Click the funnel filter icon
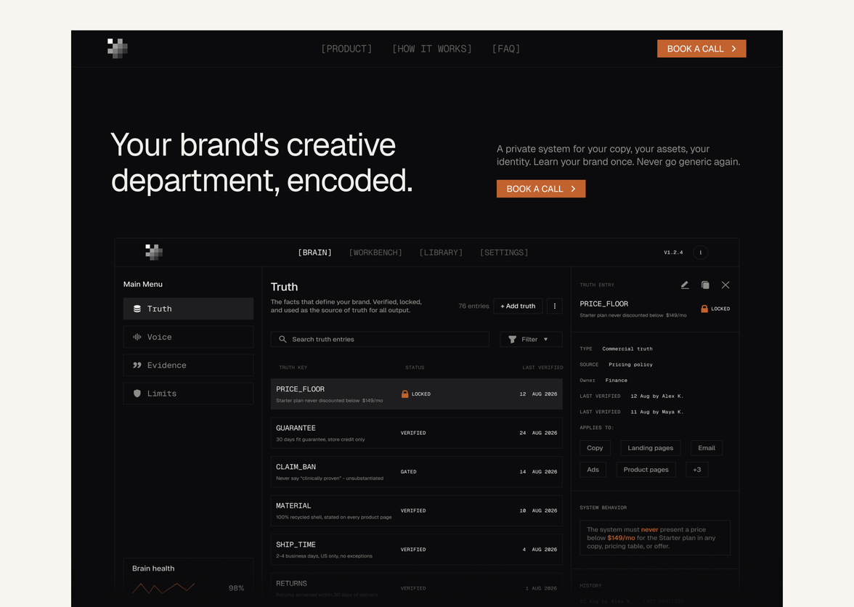This screenshot has height=607, width=854. (x=513, y=339)
